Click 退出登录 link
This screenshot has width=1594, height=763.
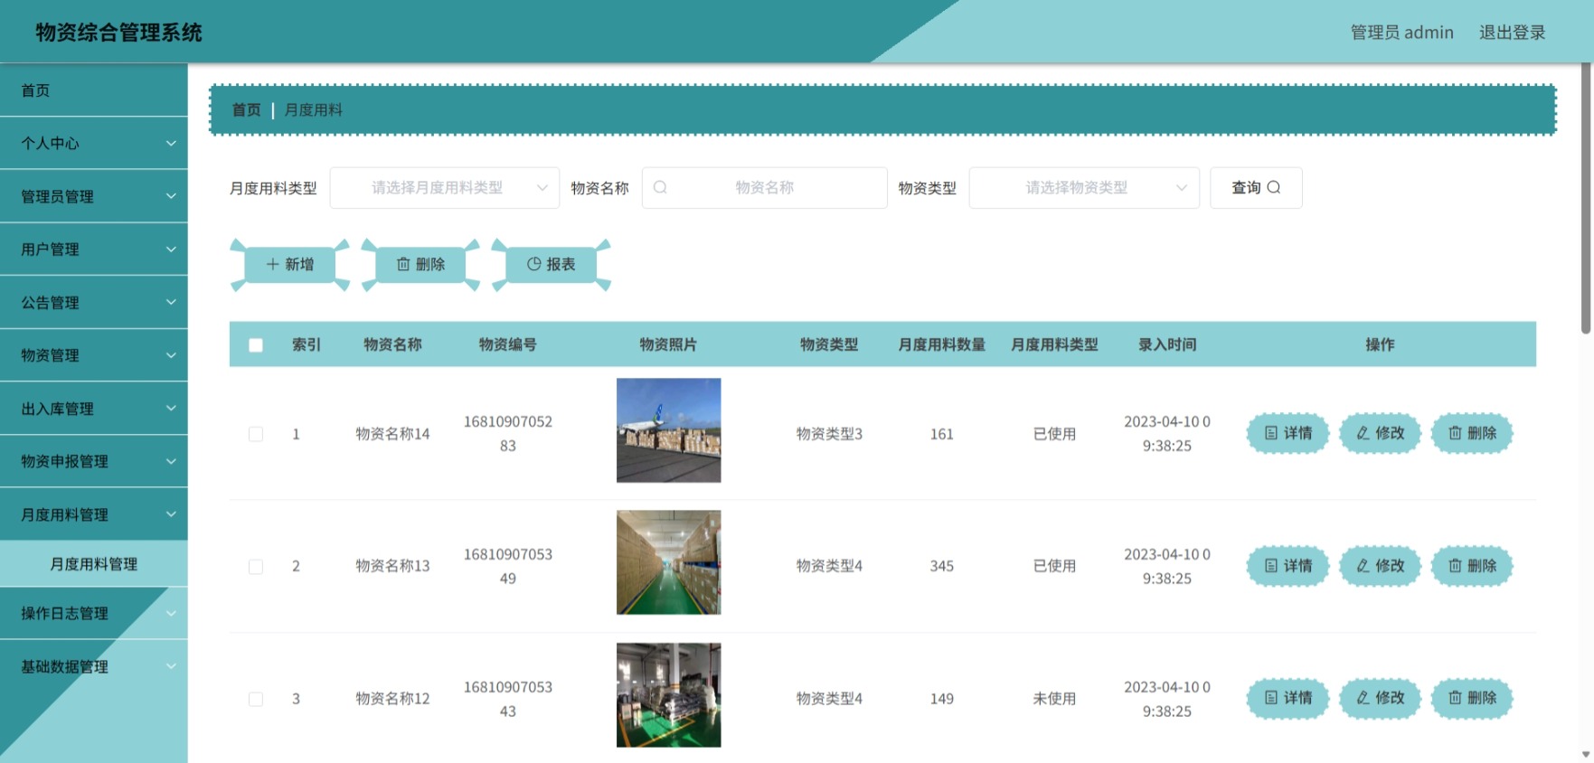click(1512, 33)
